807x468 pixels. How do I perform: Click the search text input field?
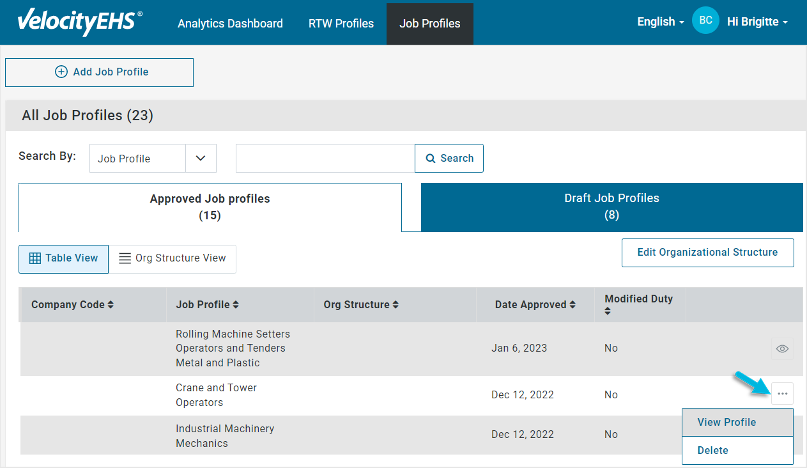pyautogui.click(x=325, y=159)
